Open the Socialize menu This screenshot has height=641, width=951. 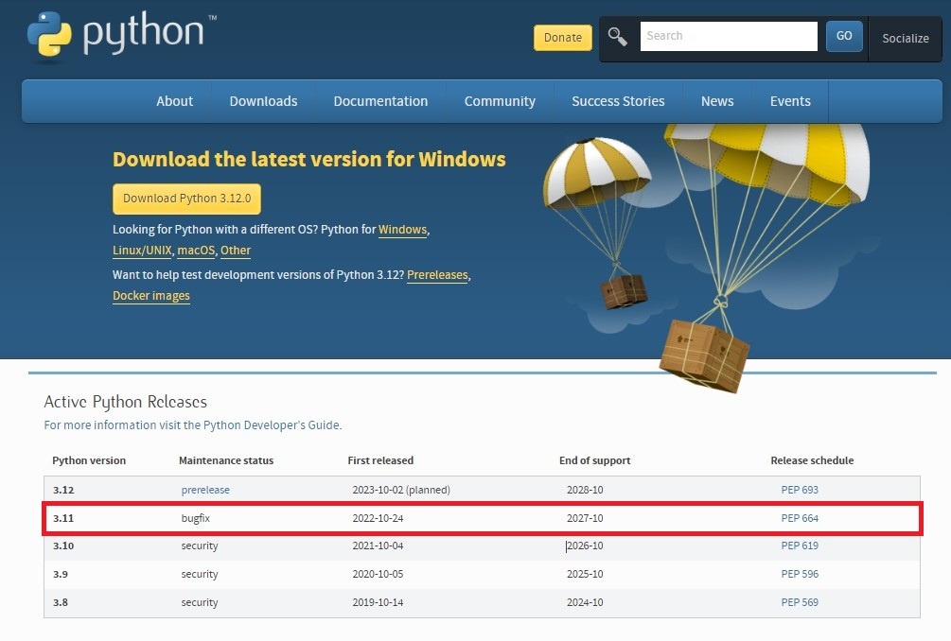[905, 38]
